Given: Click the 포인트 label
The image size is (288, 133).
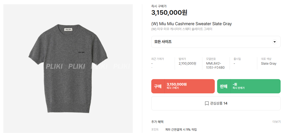Looking at the screenshot, I should (x=155, y=130).
